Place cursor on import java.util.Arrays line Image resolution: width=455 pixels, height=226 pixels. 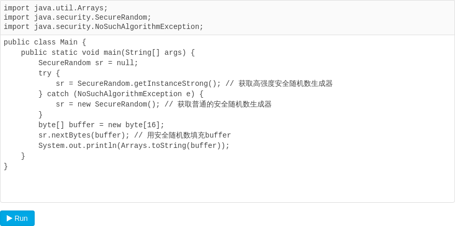pos(56,8)
